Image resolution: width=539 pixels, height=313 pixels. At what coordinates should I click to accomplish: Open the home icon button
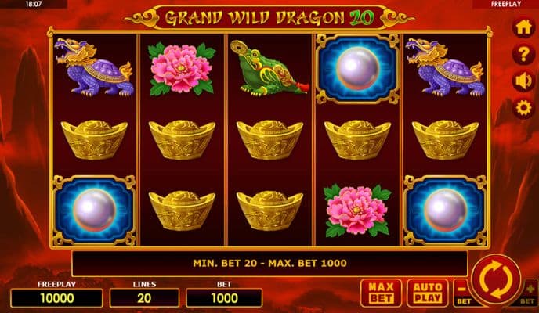tap(523, 27)
